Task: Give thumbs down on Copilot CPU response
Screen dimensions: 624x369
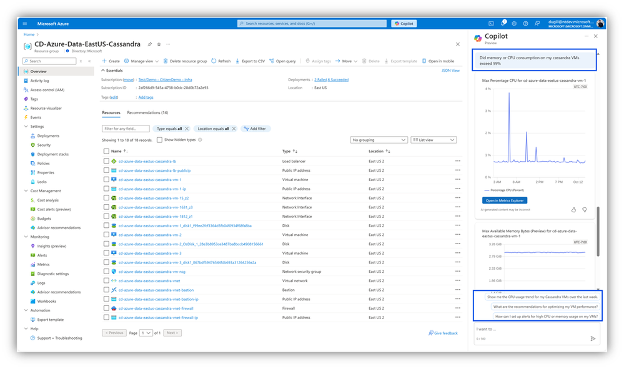Action: pyautogui.click(x=585, y=210)
